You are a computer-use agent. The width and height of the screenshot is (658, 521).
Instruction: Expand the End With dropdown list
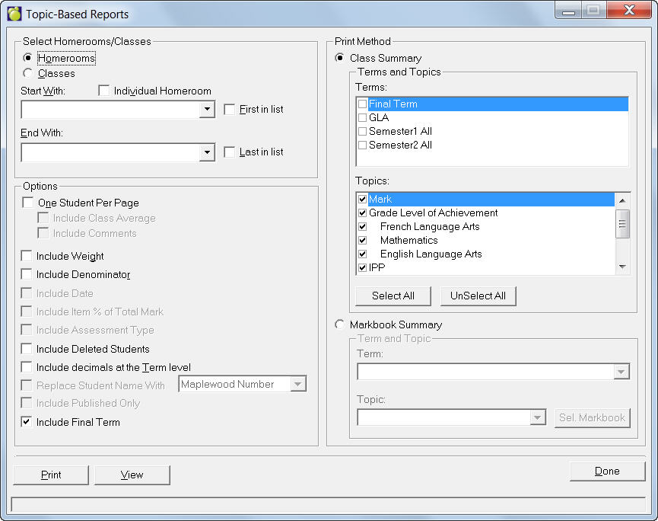pyautogui.click(x=207, y=153)
